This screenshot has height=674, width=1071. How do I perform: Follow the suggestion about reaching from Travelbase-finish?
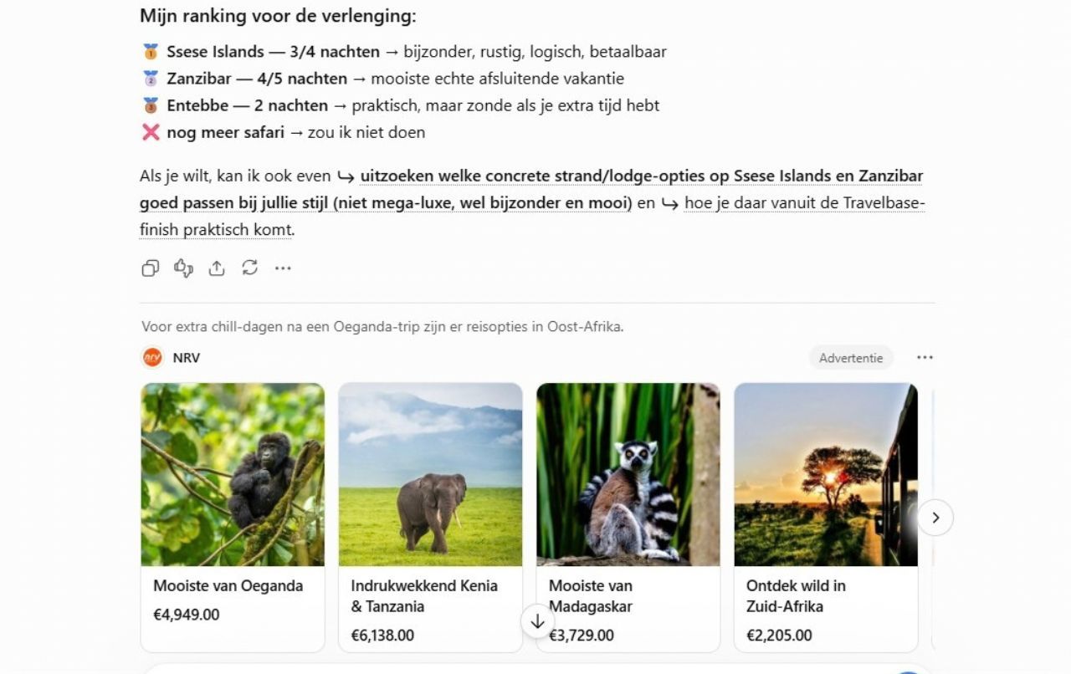[x=532, y=217]
